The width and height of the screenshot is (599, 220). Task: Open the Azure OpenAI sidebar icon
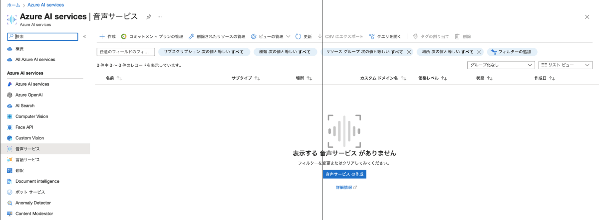click(10, 95)
